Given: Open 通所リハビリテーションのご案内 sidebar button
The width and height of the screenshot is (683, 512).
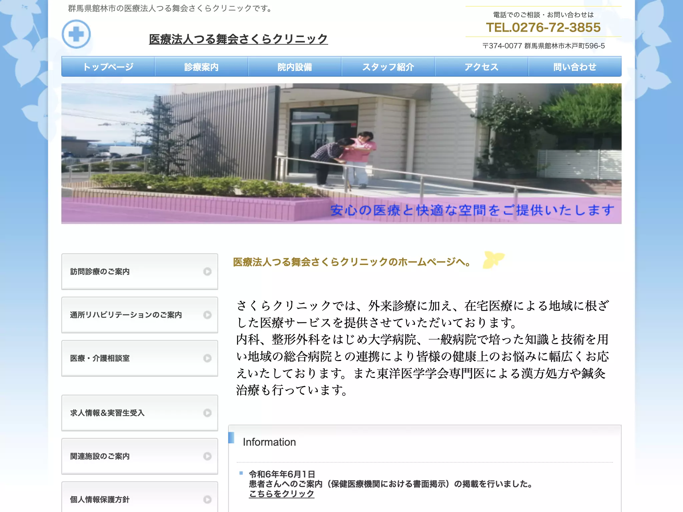Looking at the screenshot, I should pyautogui.click(x=140, y=315).
